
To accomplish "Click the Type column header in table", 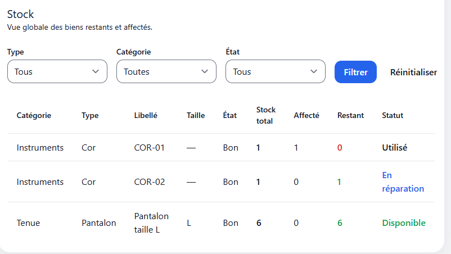I will [90, 116].
